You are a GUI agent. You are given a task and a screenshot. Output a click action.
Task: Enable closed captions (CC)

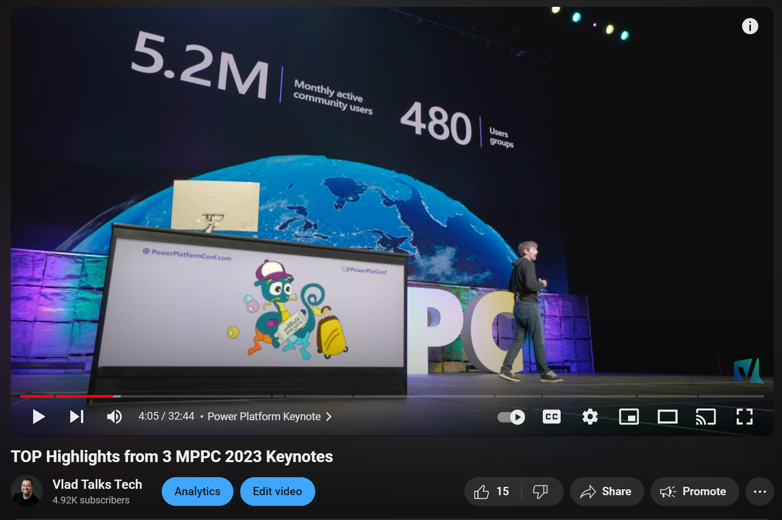click(552, 416)
